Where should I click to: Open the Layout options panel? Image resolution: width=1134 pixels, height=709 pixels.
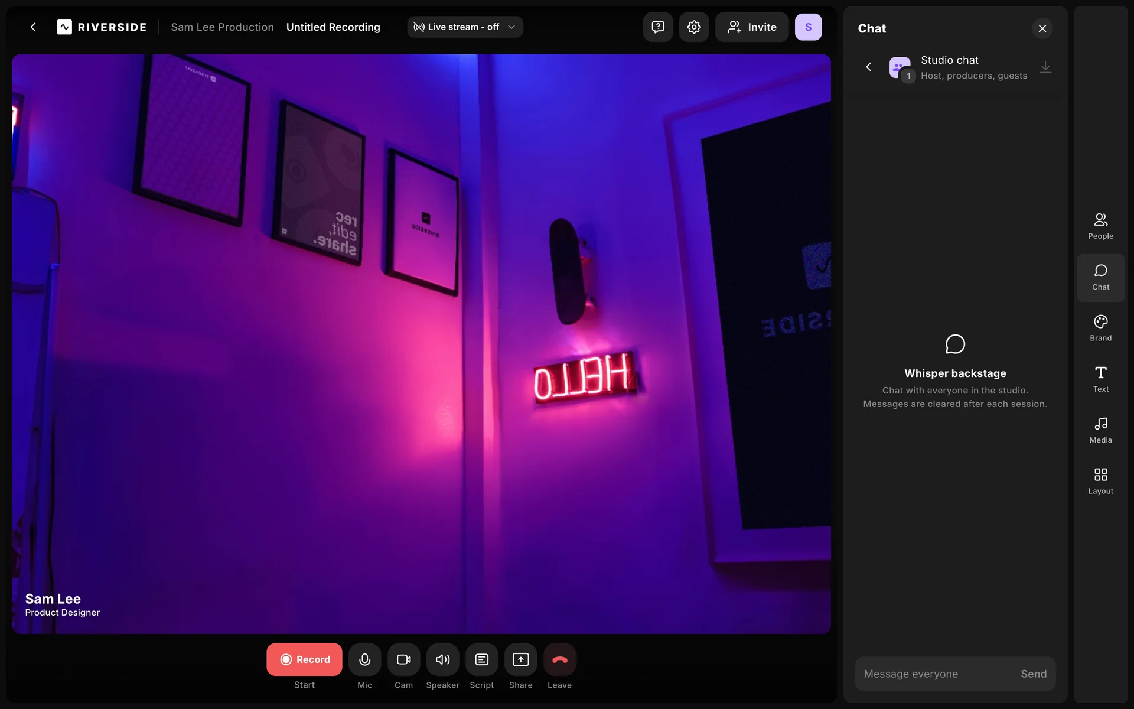click(1100, 481)
